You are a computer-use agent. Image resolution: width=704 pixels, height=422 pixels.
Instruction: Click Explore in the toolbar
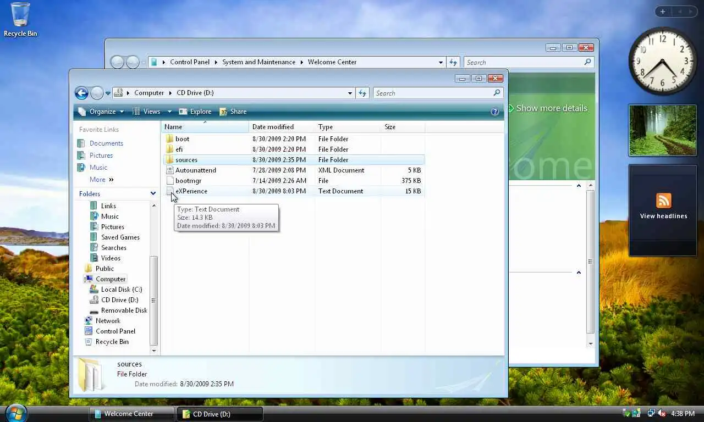[x=195, y=112]
